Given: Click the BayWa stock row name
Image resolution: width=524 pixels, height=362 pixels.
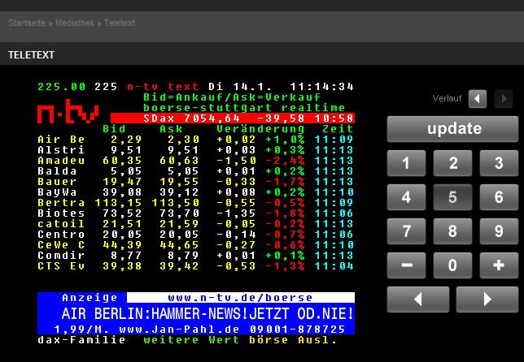Looking at the screenshot, I should click(x=57, y=192).
